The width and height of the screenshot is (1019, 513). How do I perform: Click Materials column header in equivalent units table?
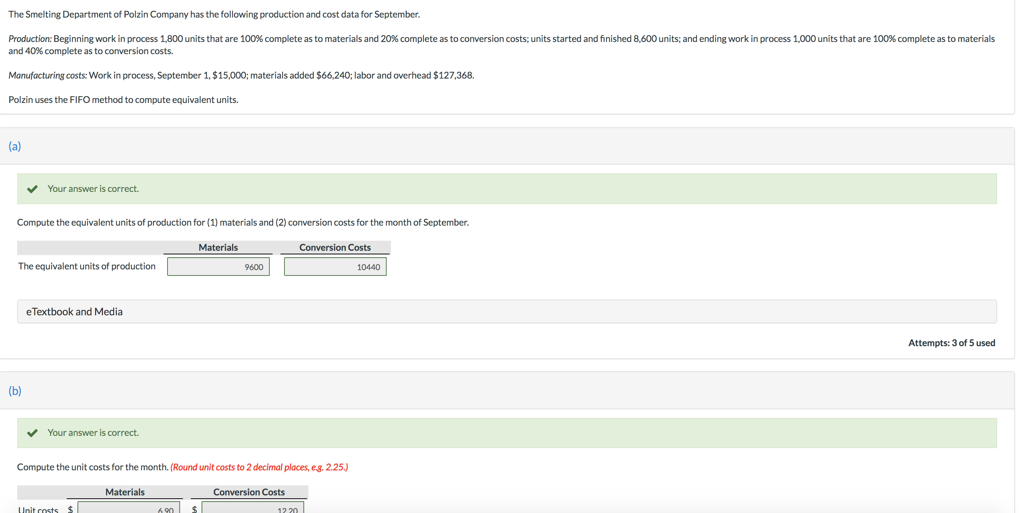[218, 247]
